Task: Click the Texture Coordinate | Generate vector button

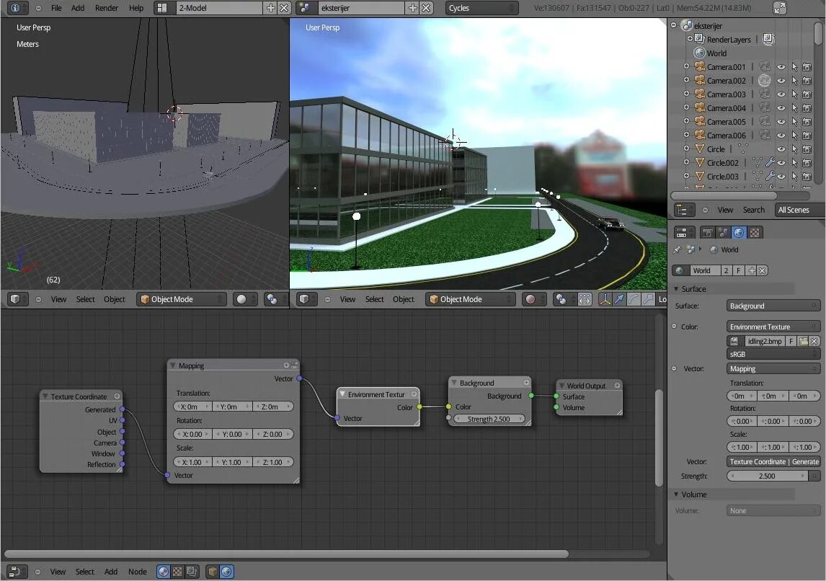Action: (773, 461)
